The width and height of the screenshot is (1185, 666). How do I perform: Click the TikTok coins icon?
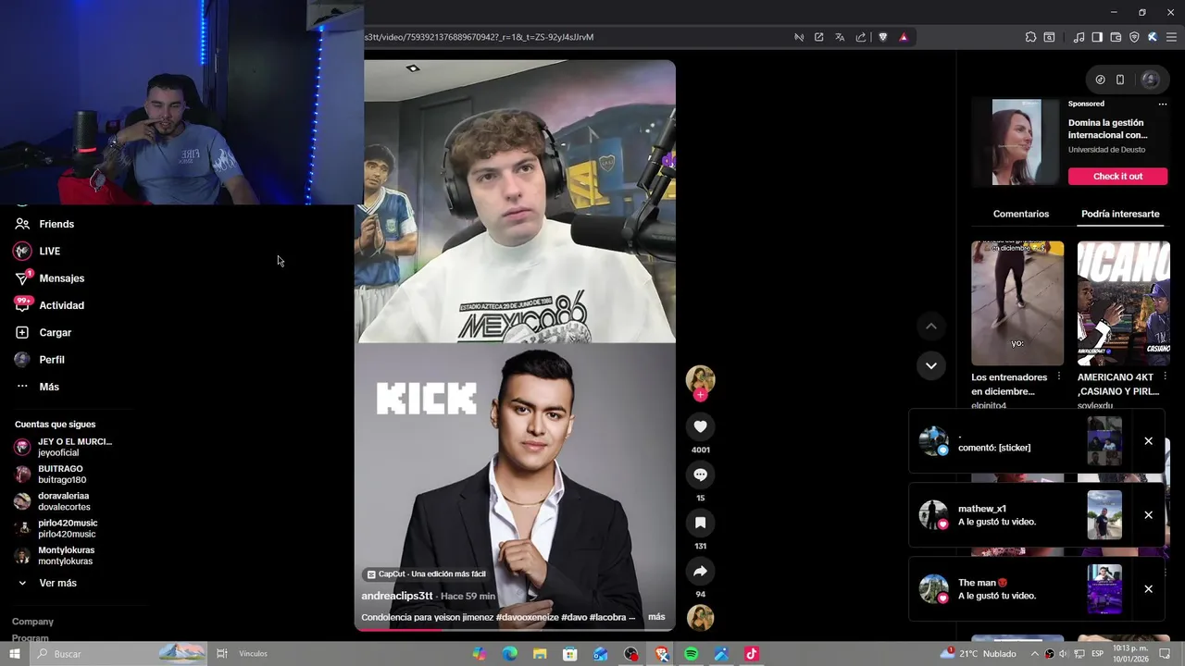click(x=1100, y=80)
